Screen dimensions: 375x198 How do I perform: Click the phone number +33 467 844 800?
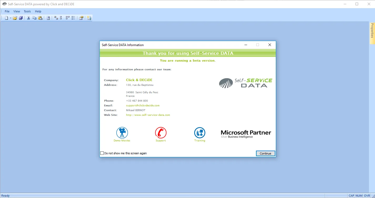tap(137, 101)
